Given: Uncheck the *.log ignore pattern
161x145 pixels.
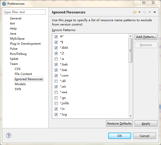Looking at the screenshot, I should pos(56,114).
